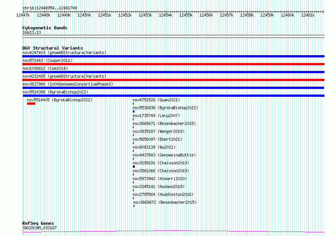Click the DGV Structural Variants track title
This screenshot has height=236, width=335.
pos(53,48)
